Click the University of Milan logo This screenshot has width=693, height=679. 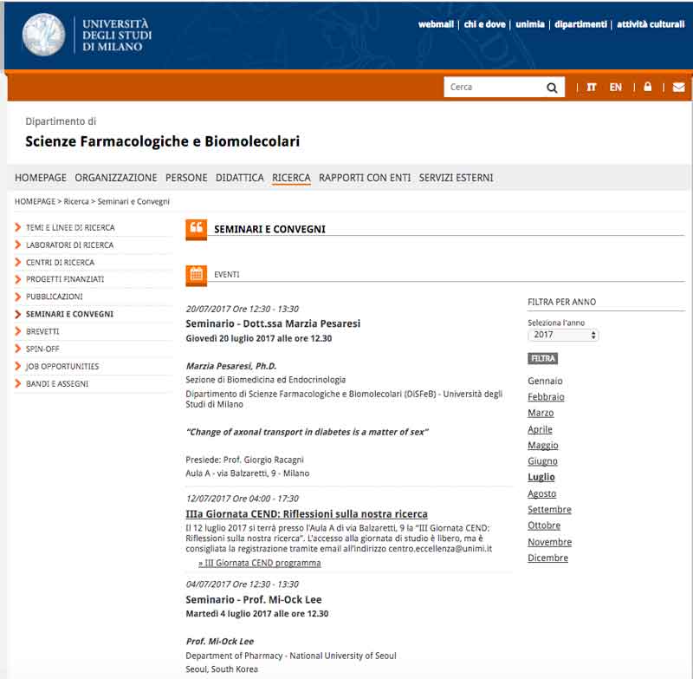(43, 35)
